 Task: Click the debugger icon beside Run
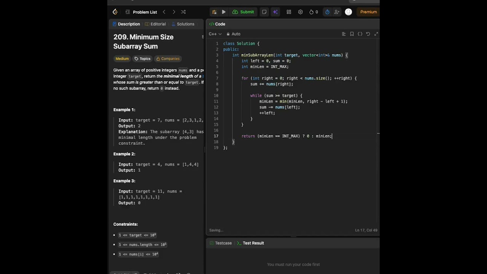pyautogui.click(x=214, y=12)
